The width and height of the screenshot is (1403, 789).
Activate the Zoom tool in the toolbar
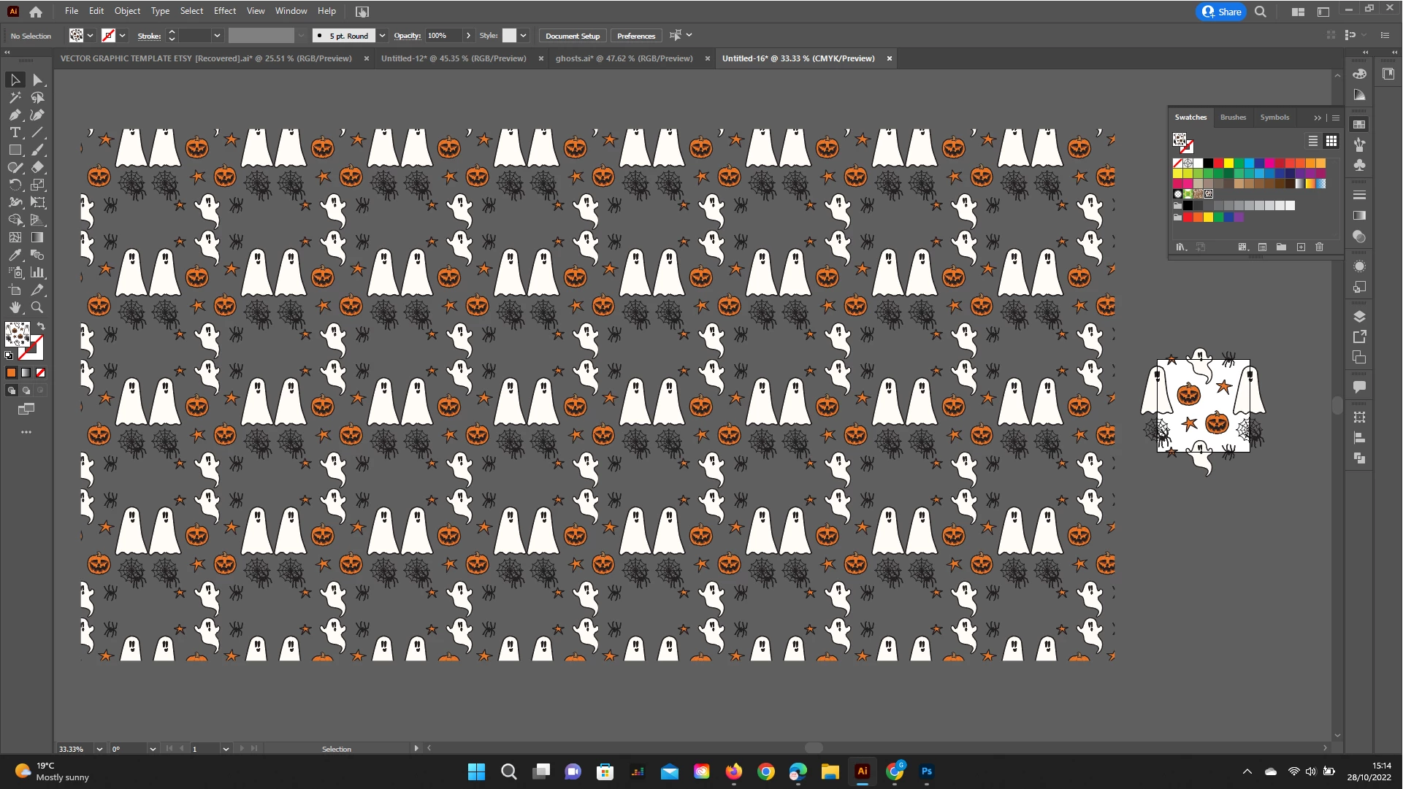pos(37,307)
